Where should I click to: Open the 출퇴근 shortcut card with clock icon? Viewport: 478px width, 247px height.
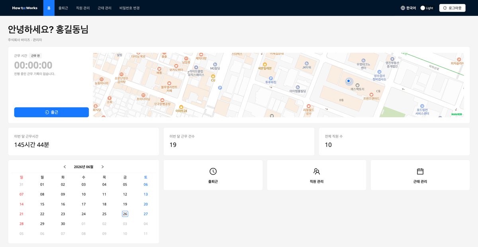[x=213, y=175]
